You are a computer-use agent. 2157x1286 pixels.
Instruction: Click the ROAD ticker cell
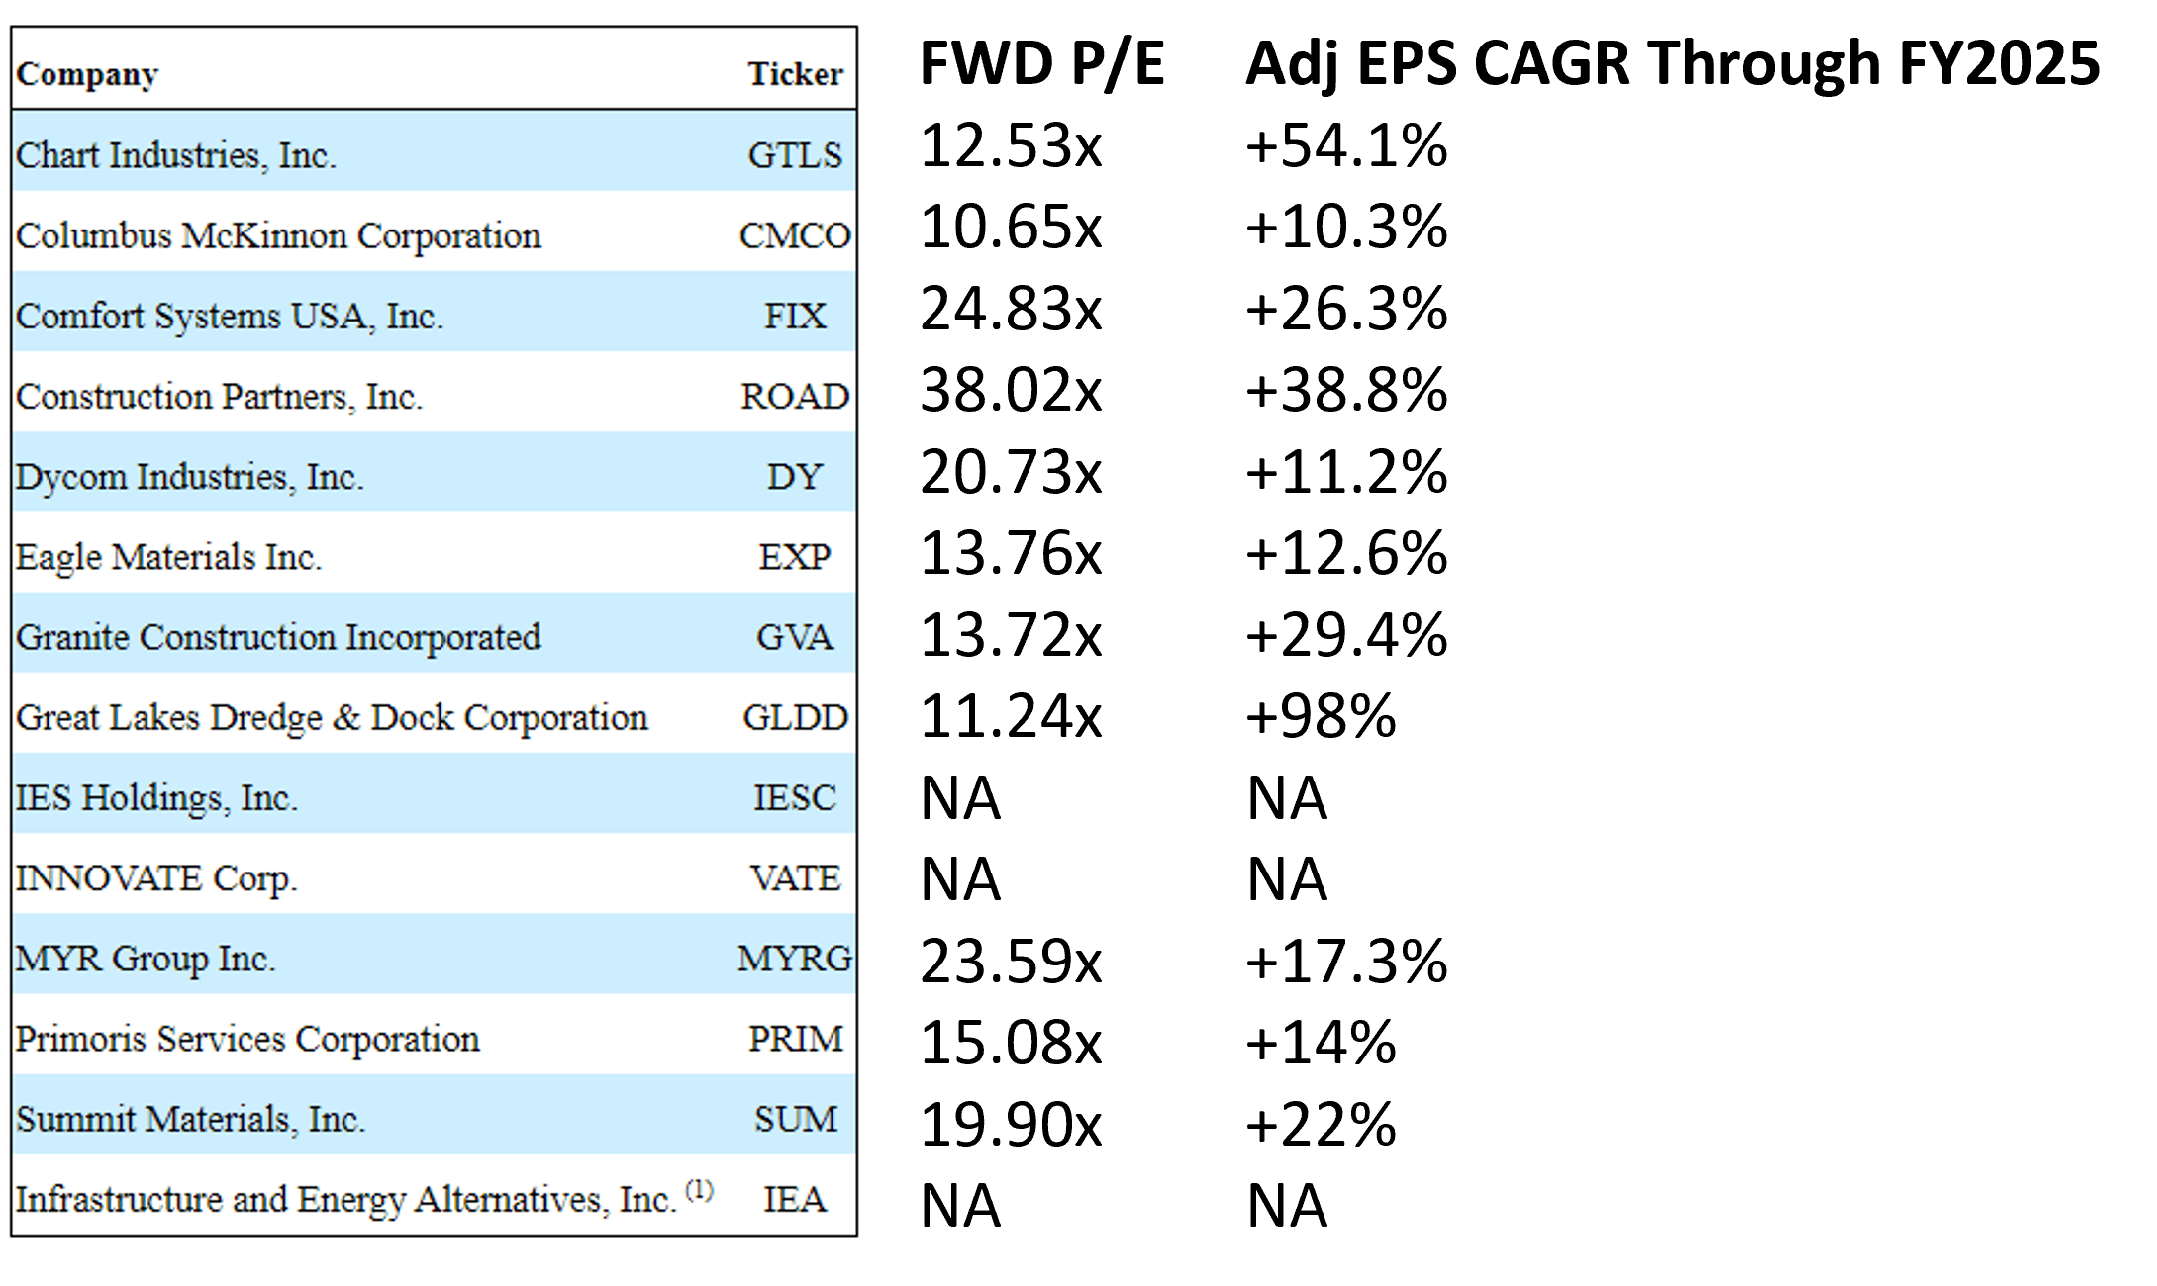[x=794, y=397]
